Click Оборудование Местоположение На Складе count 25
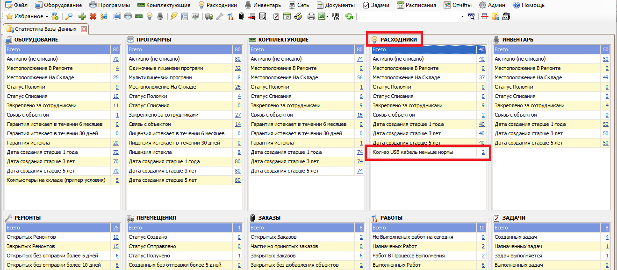This screenshot has height=270, width=617. [x=115, y=77]
